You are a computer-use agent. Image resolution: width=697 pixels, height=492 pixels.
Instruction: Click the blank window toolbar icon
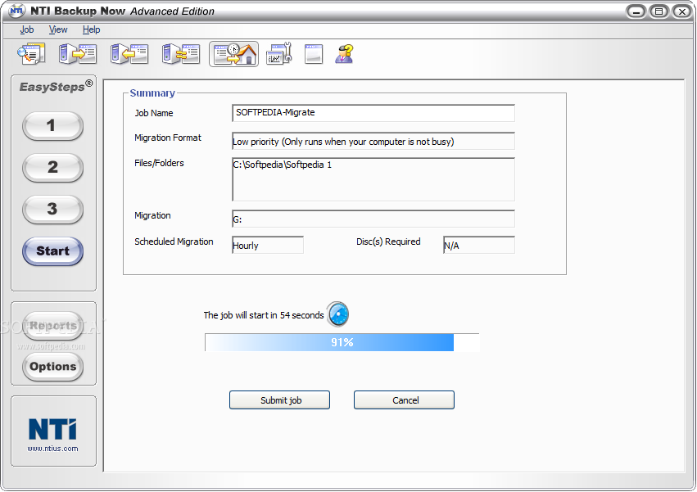click(314, 54)
